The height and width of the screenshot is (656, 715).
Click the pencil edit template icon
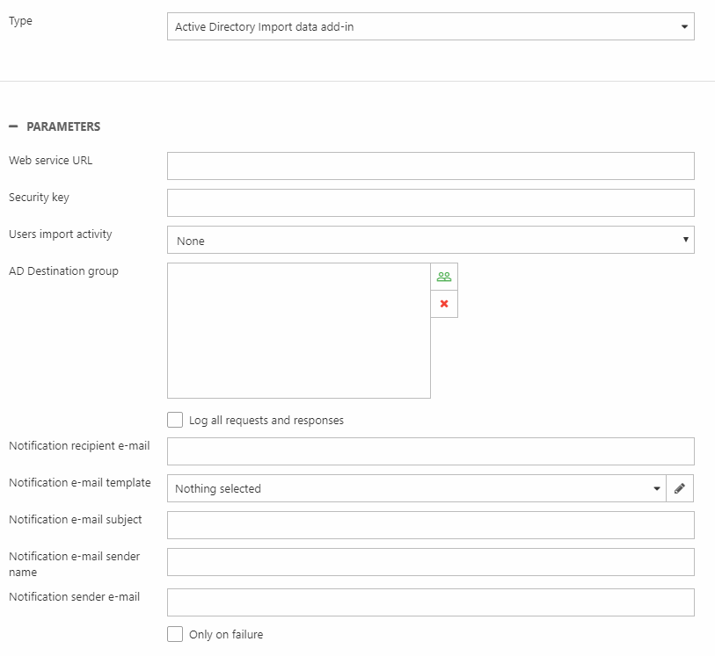click(680, 488)
